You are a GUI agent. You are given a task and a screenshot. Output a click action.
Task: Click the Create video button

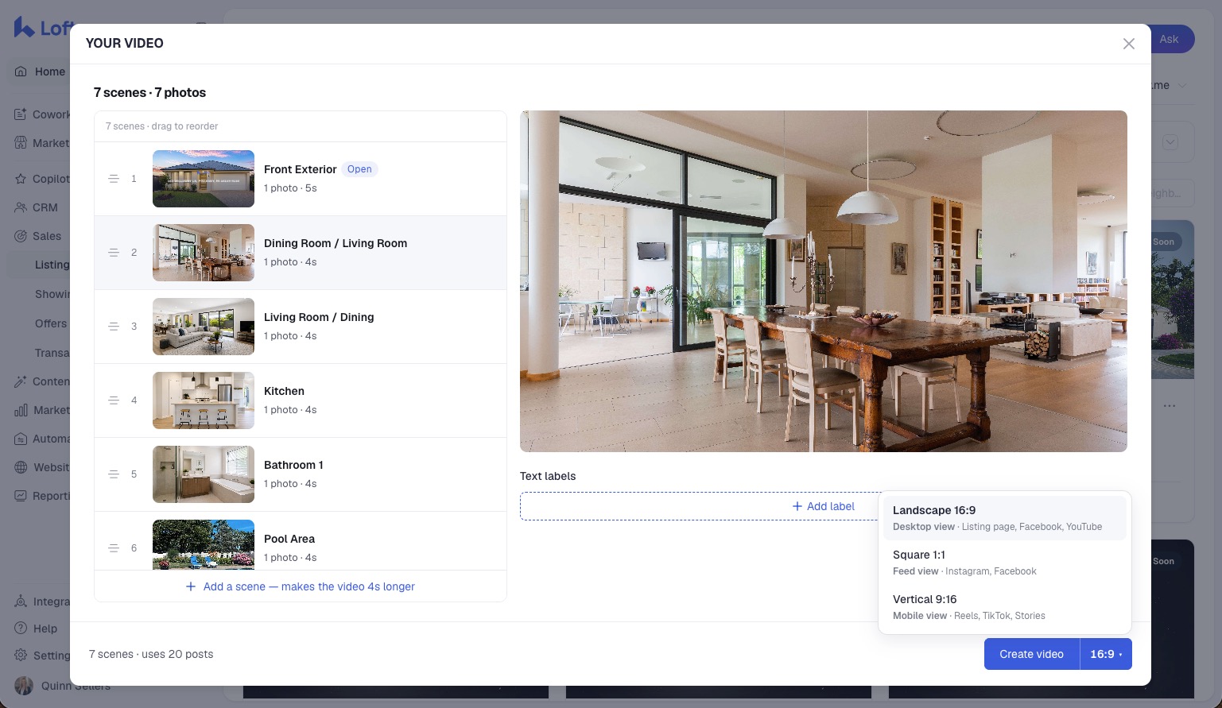(x=1031, y=654)
